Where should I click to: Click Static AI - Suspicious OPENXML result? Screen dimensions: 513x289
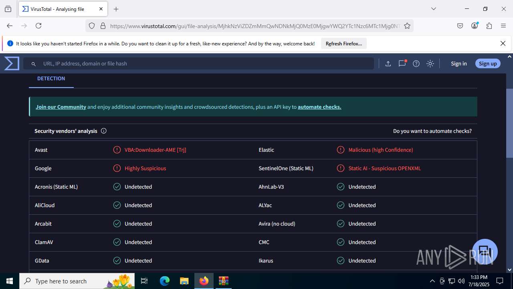[x=385, y=168]
